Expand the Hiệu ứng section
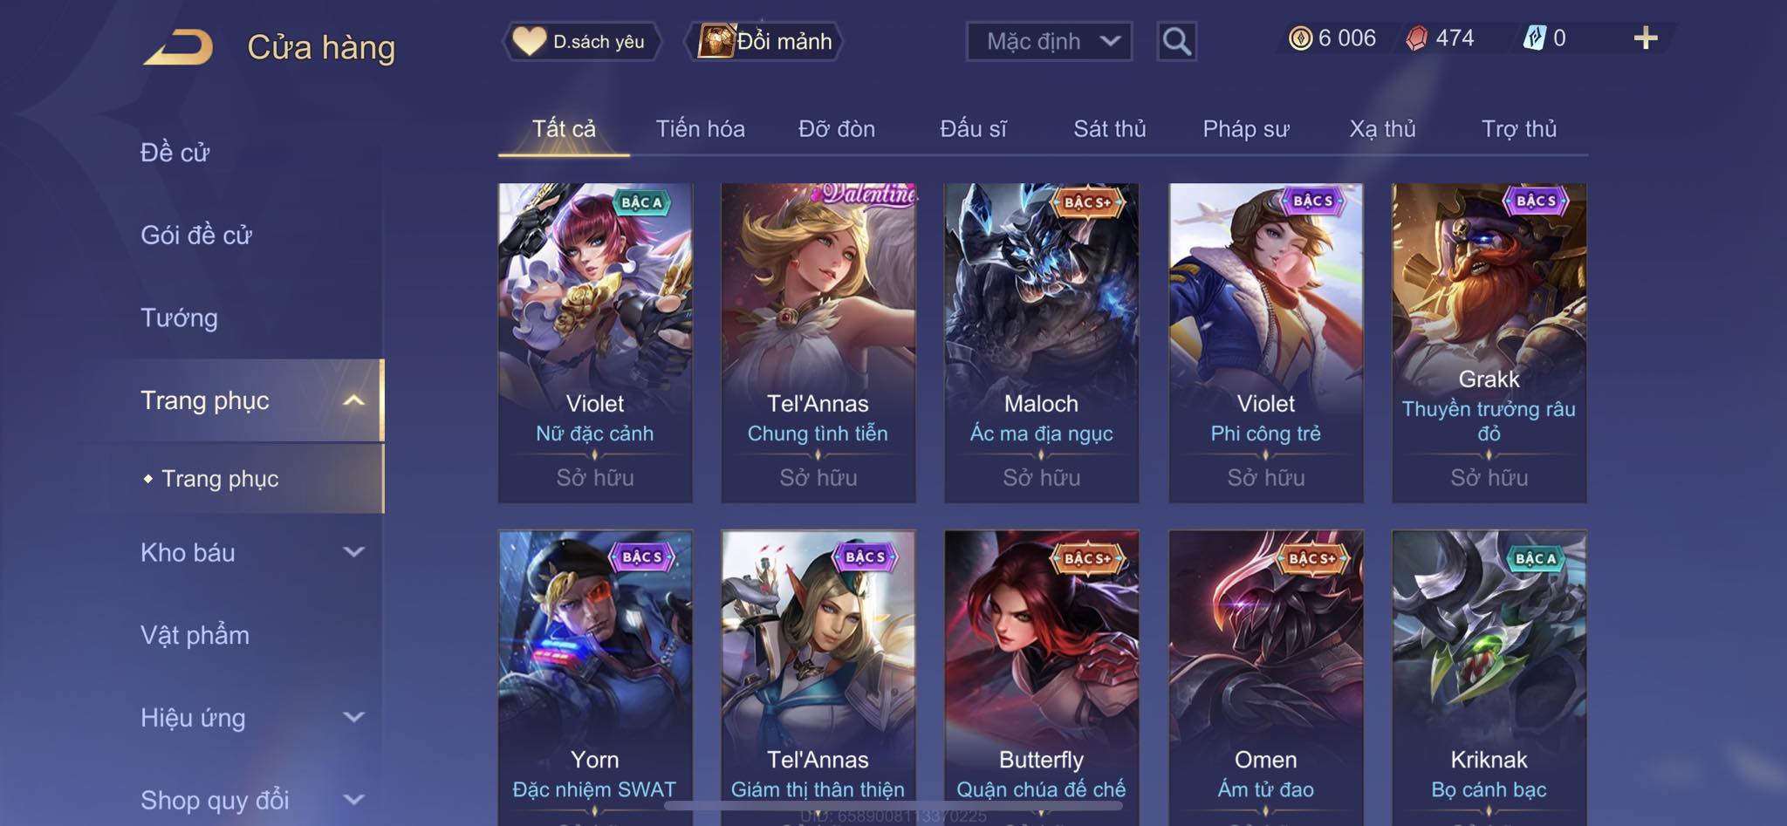This screenshot has height=826, width=1787. [252, 718]
